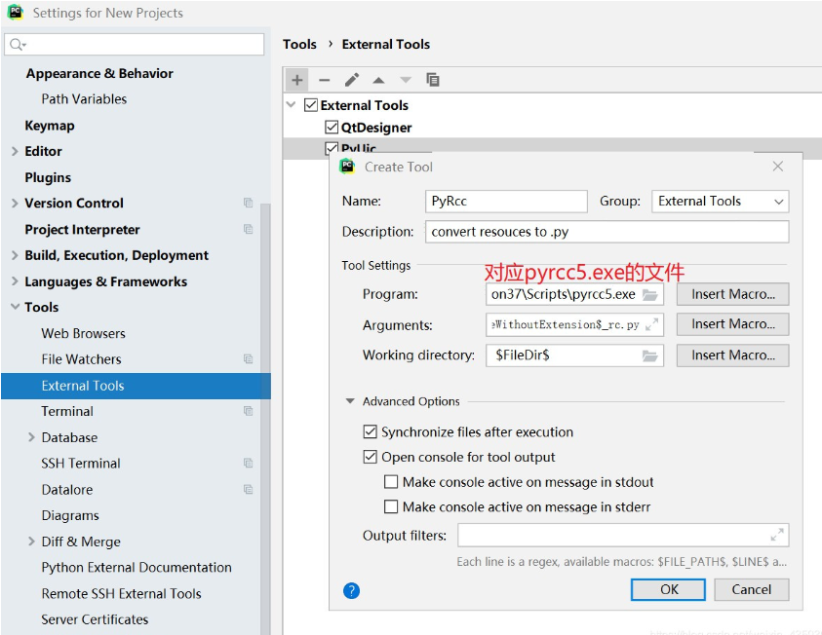This screenshot has height=635, width=822.
Task: Collapse the Advanced Options section
Action: click(x=350, y=401)
